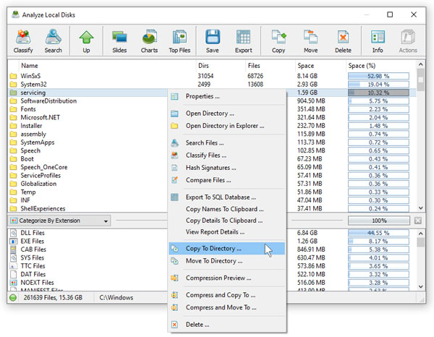Click down arrow of categories list scrollbar
The image size is (434, 337).
[x=421, y=286]
